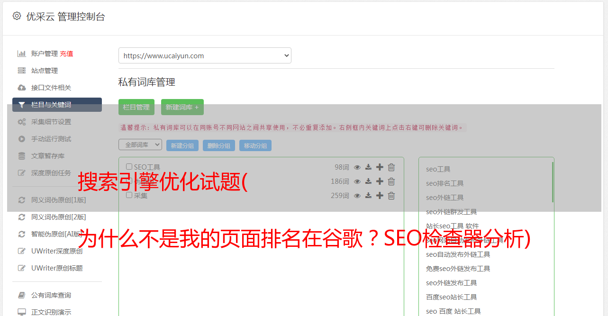Open UWriter深度原创 in the sidebar

pos(57,251)
